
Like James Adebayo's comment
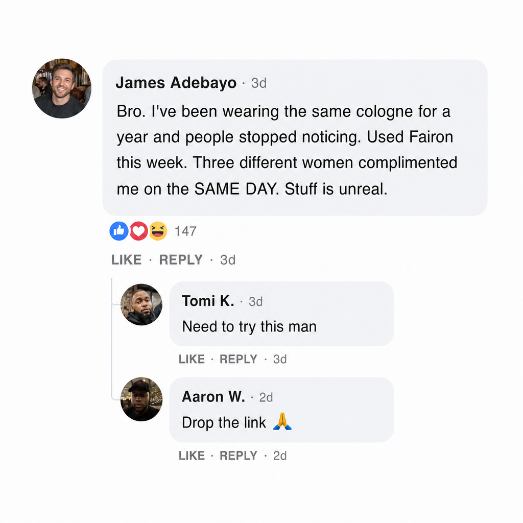pos(127,260)
